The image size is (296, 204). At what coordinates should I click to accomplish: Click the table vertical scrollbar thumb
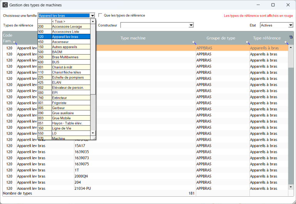click(x=291, y=58)
